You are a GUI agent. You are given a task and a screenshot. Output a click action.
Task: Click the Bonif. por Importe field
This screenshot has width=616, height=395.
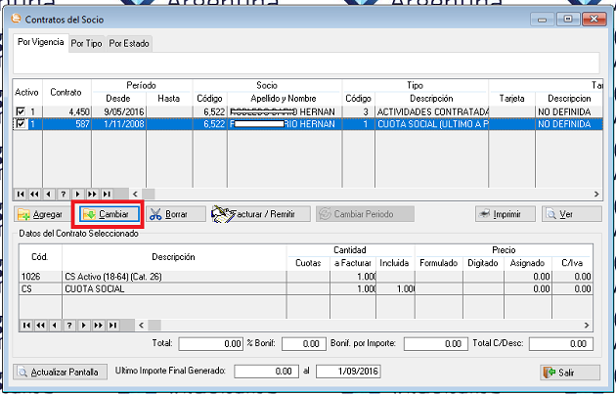[x=434, y=344]
